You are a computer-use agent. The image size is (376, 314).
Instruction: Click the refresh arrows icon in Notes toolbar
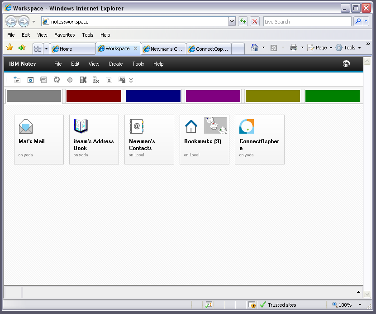point(57,80)
